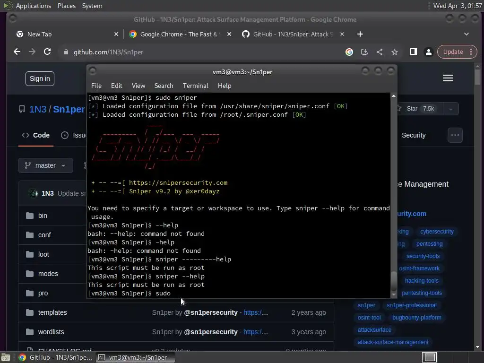Click the terminal's vertical scrollbar thumb
Viewport: 484px width, 363px height.
394,280
